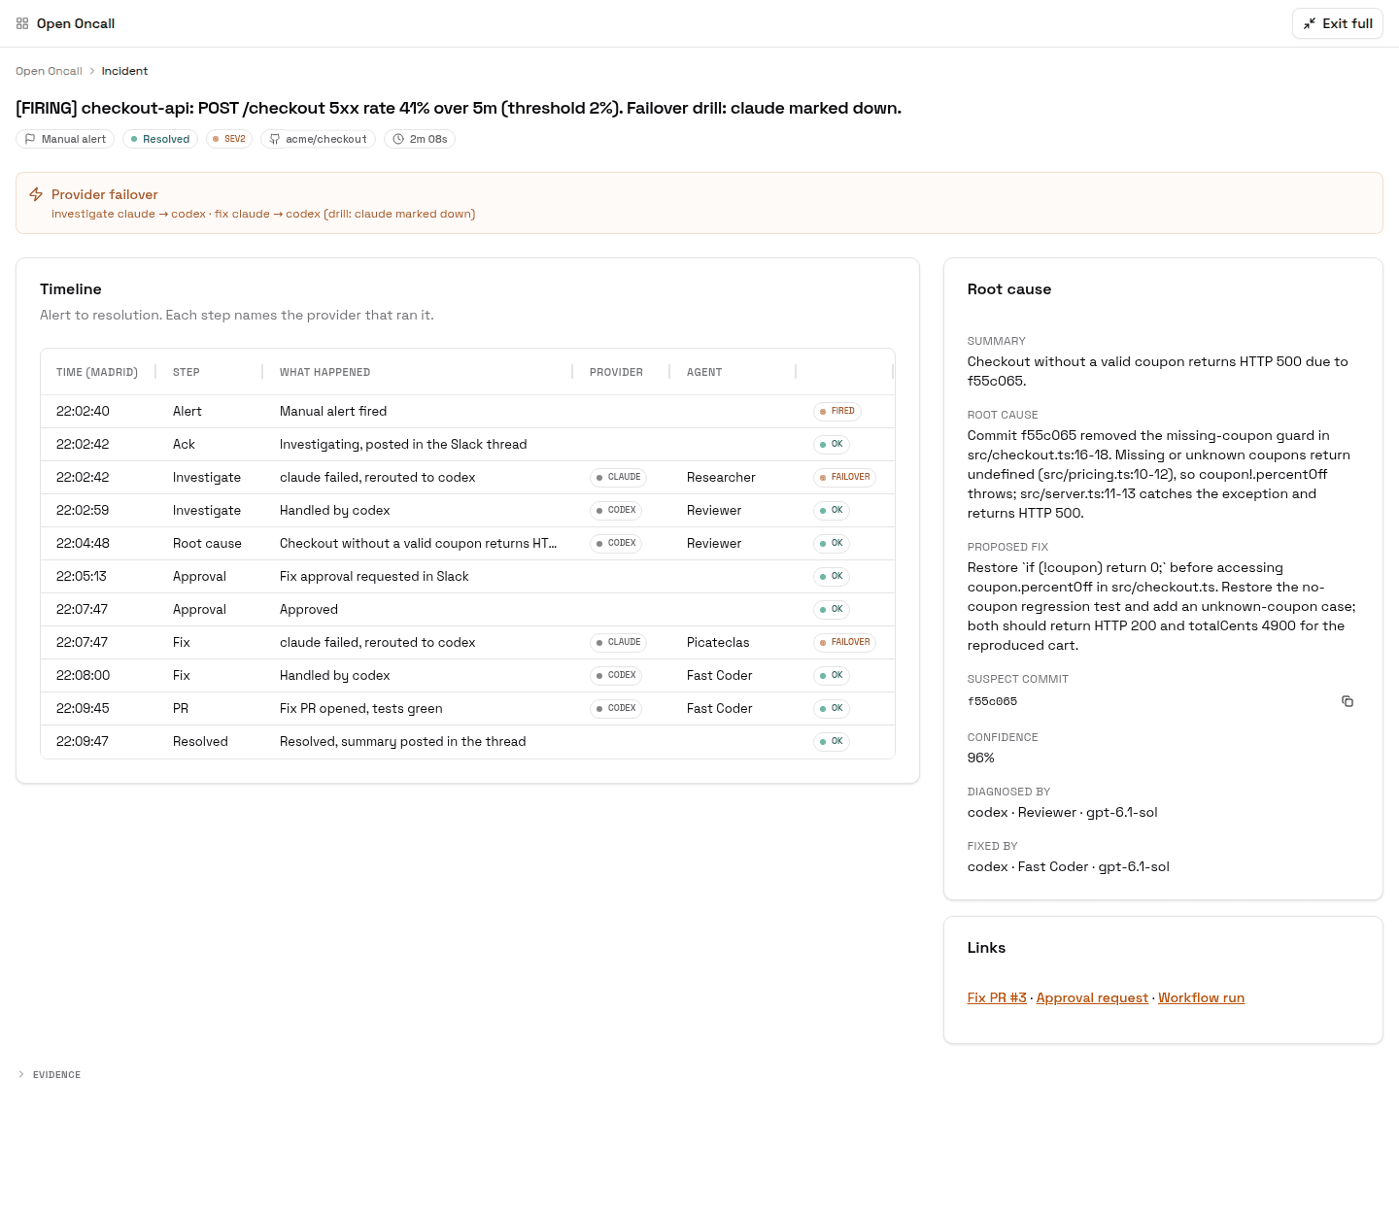Click CODEX tag in the 22:02:59 row
Viewport: 1399px width, 1214px height.
pos(616,510)
